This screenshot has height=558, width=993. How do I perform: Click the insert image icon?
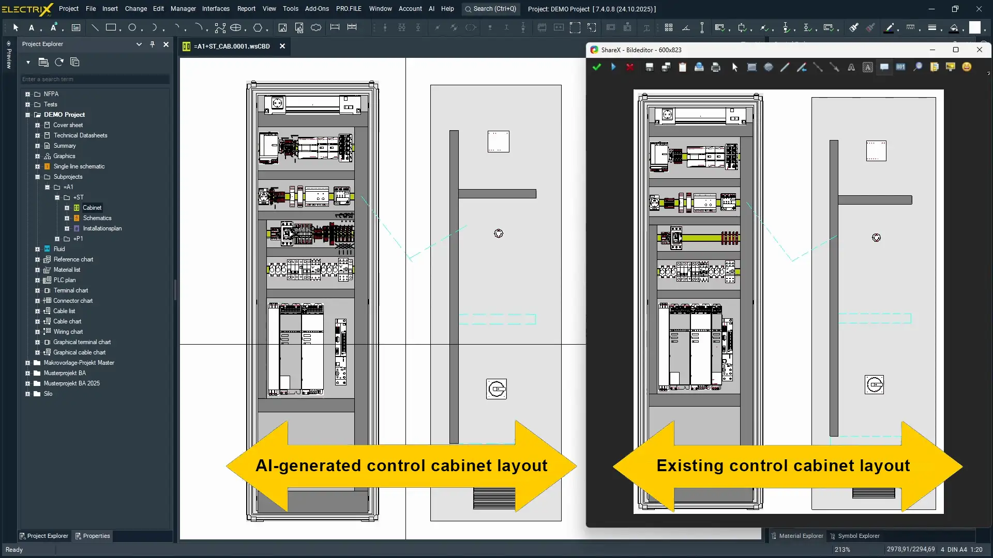(282, 28)
